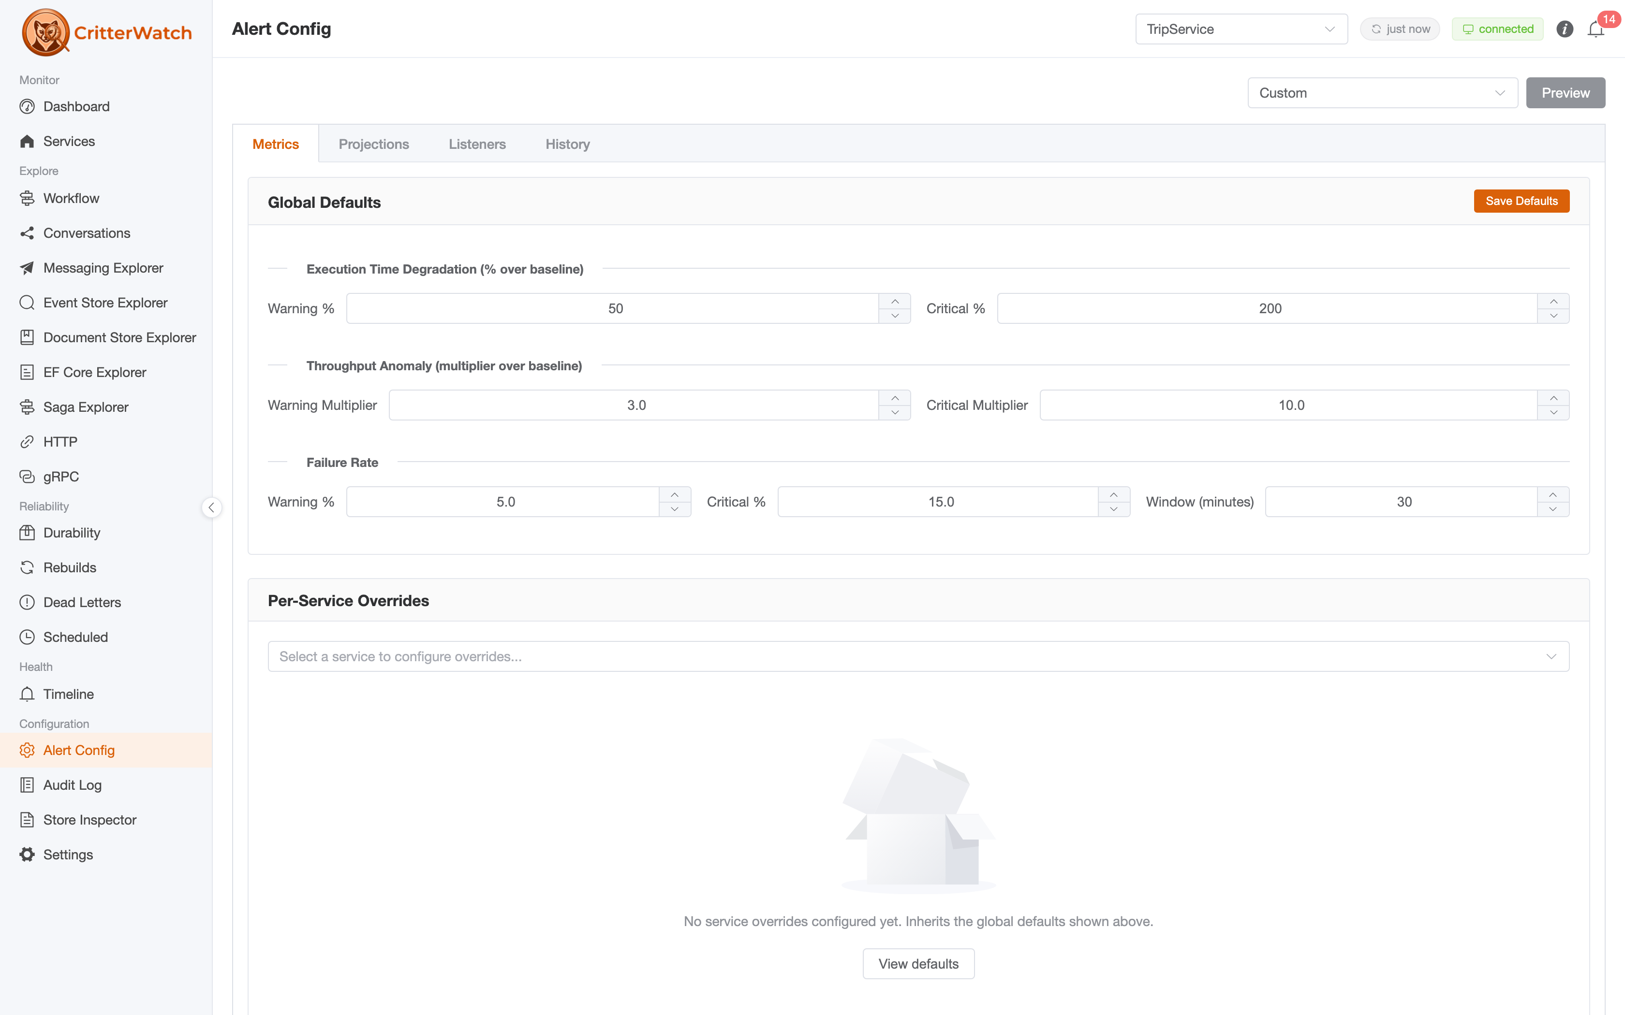Increase Execution Time Warning % value
The image size is (1625, 1015).
[x=894, y=302]
